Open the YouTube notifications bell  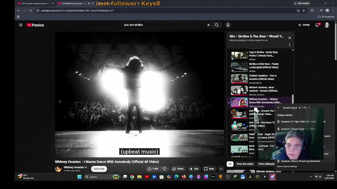[318, 25]
